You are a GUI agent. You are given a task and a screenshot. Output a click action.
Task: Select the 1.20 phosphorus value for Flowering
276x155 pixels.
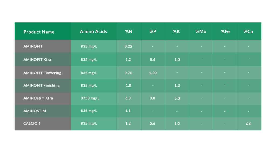153,73
